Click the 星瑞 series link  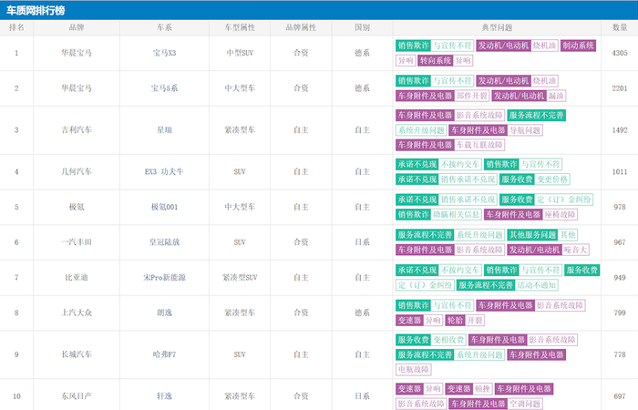164,130
